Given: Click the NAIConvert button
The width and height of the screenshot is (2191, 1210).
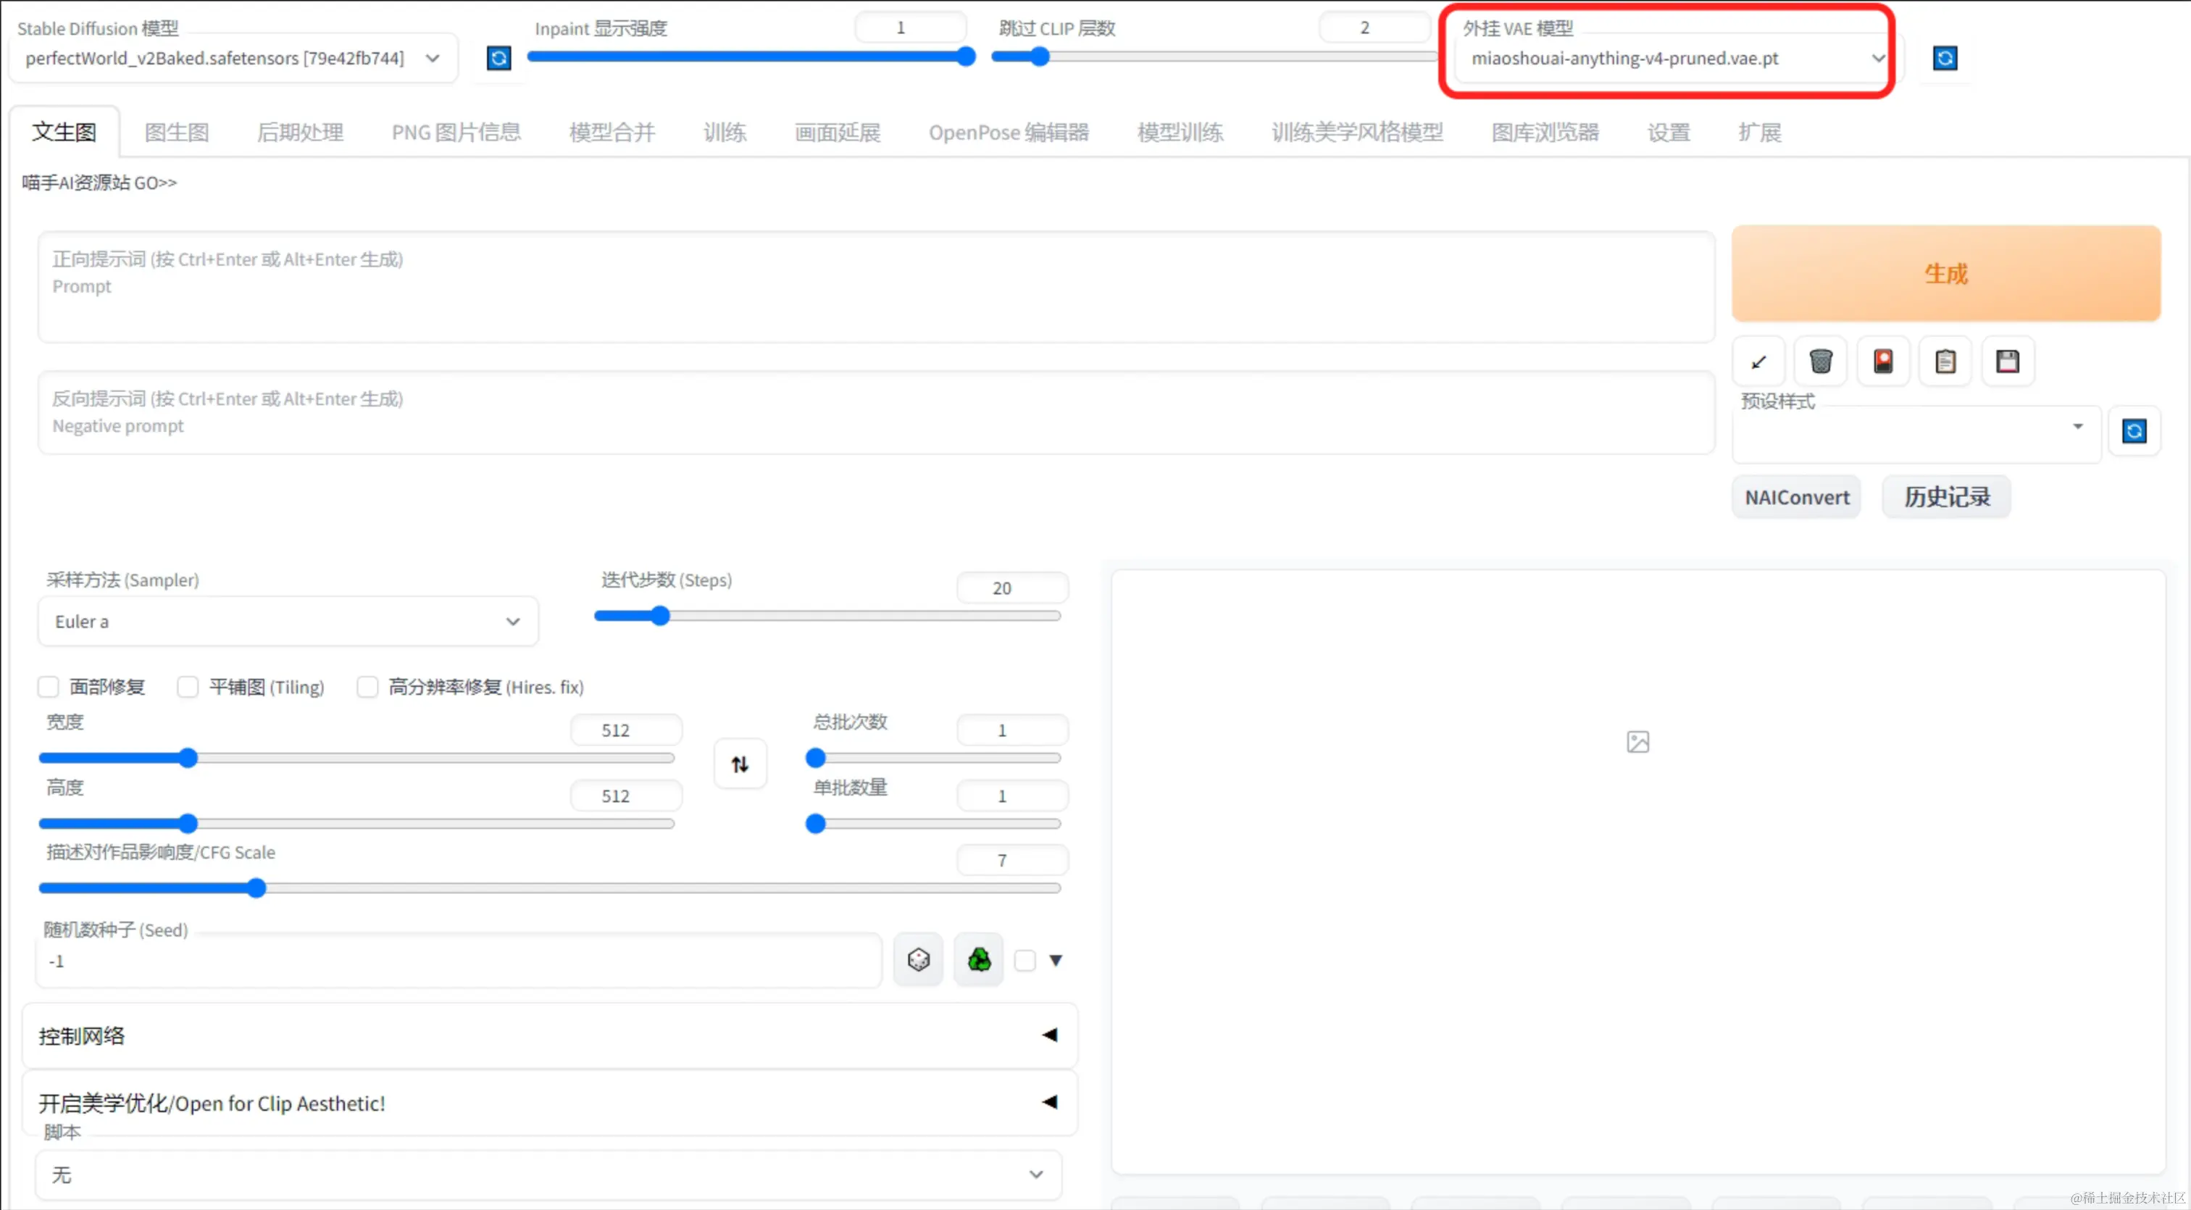Looking at the screenshot, I should click(x=1797, y=498).
